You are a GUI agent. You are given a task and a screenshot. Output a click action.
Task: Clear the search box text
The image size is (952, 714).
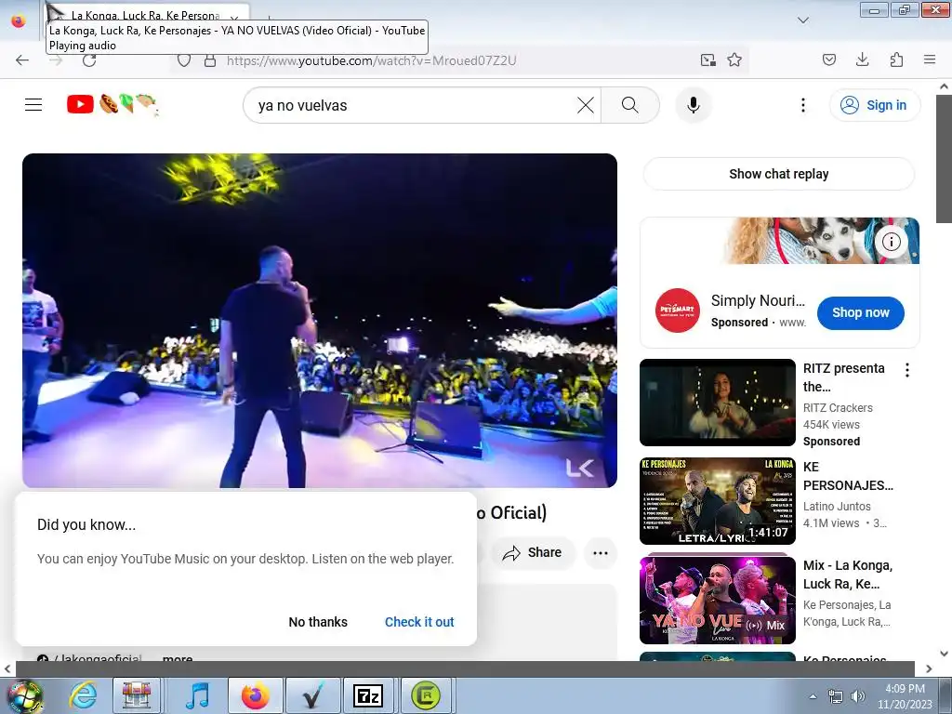[x=586, y=105]
